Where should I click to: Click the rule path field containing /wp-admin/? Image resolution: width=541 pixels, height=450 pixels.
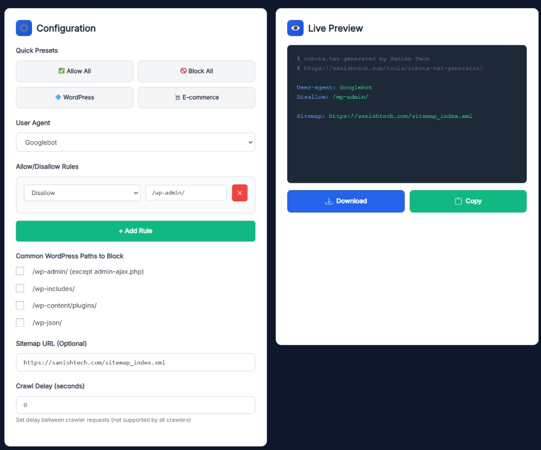coord(186,193)
